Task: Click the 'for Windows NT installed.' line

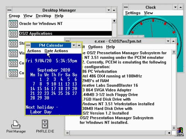Action: click(x=104, y=122)
